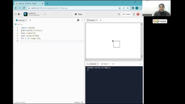Add a new tab next to main.py

point(30,20)
